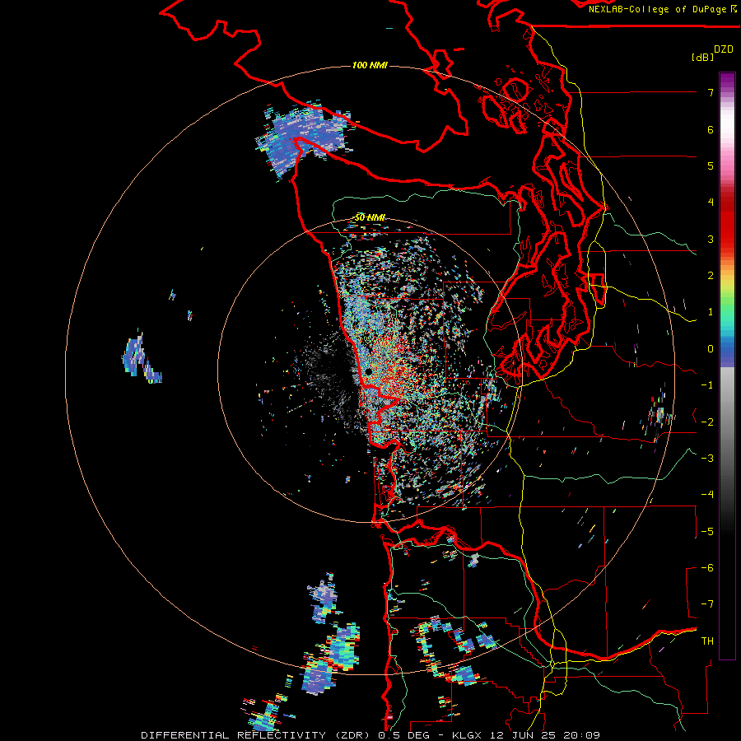Click the -5 value on the color scale

click(x=707, y=532)
